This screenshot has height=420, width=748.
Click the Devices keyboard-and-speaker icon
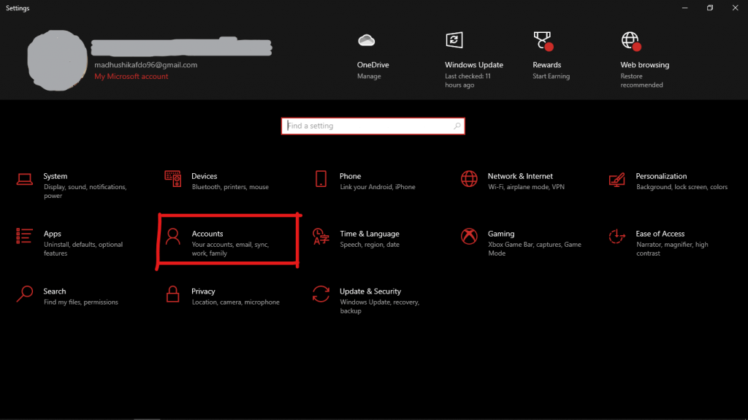tap(172, 179)
